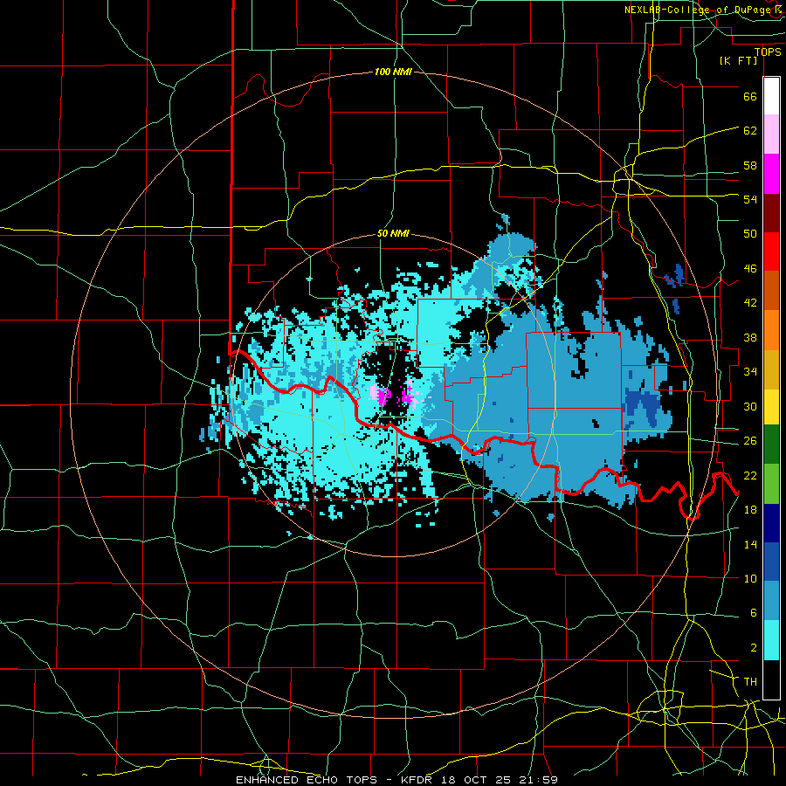Click the legend value '38'

pyautogui.click(x=750, y=337)
